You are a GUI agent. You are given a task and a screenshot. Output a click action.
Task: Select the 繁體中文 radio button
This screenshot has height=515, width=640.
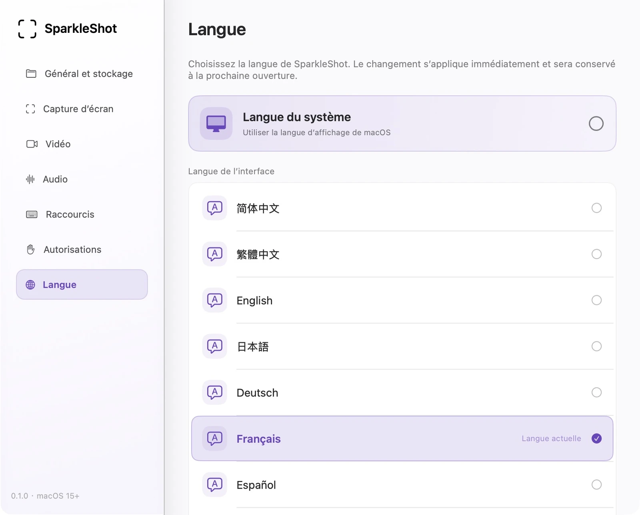click(x=596, y=254)
